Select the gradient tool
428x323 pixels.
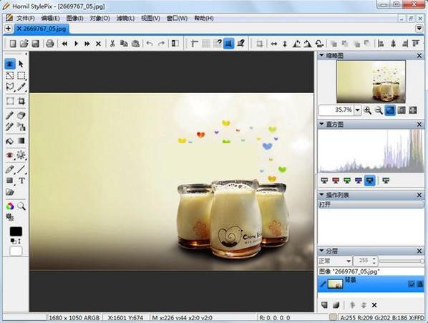pyautogui.click(x=21, y=141)
